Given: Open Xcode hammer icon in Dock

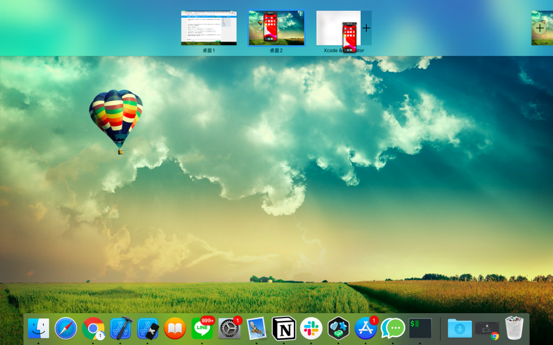Looking at the screenshot, I should 120,328.
